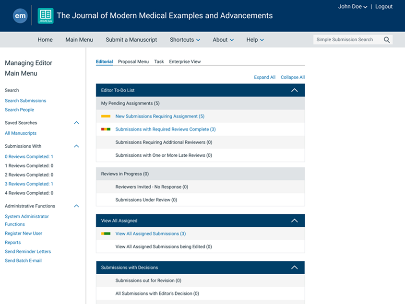
Task: Open Main Menu in navigation bar
Action: tap(79, 40)
